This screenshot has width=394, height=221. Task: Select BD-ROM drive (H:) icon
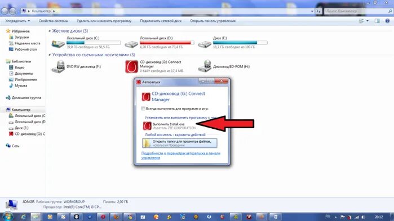[x=205, y=66]
